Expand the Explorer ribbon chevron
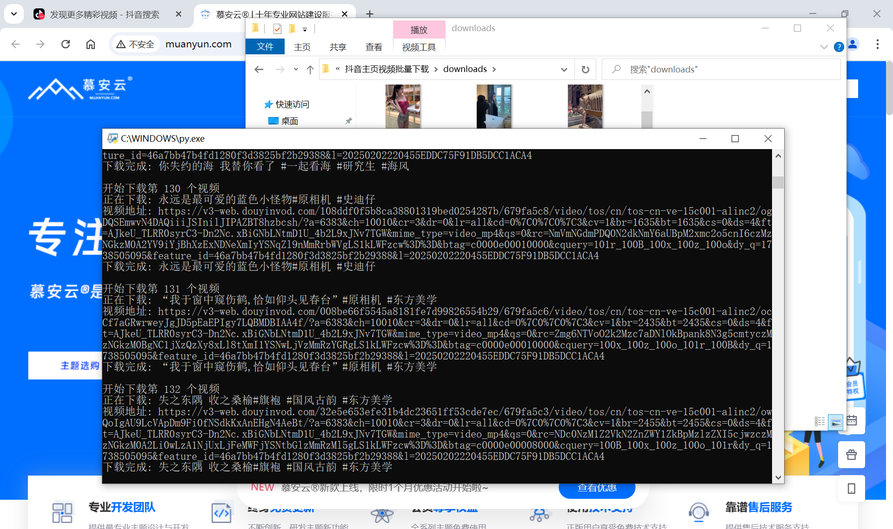 pos(824,47)
